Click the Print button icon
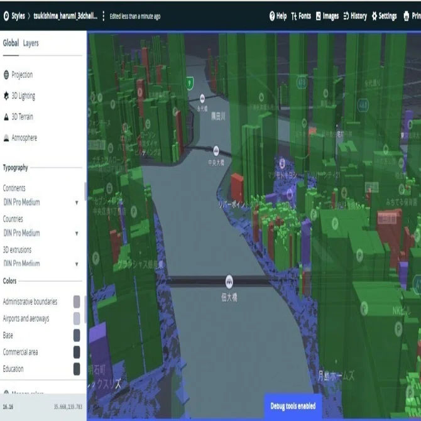The width and height of the screenshot is (421, 421). [406, 16]
